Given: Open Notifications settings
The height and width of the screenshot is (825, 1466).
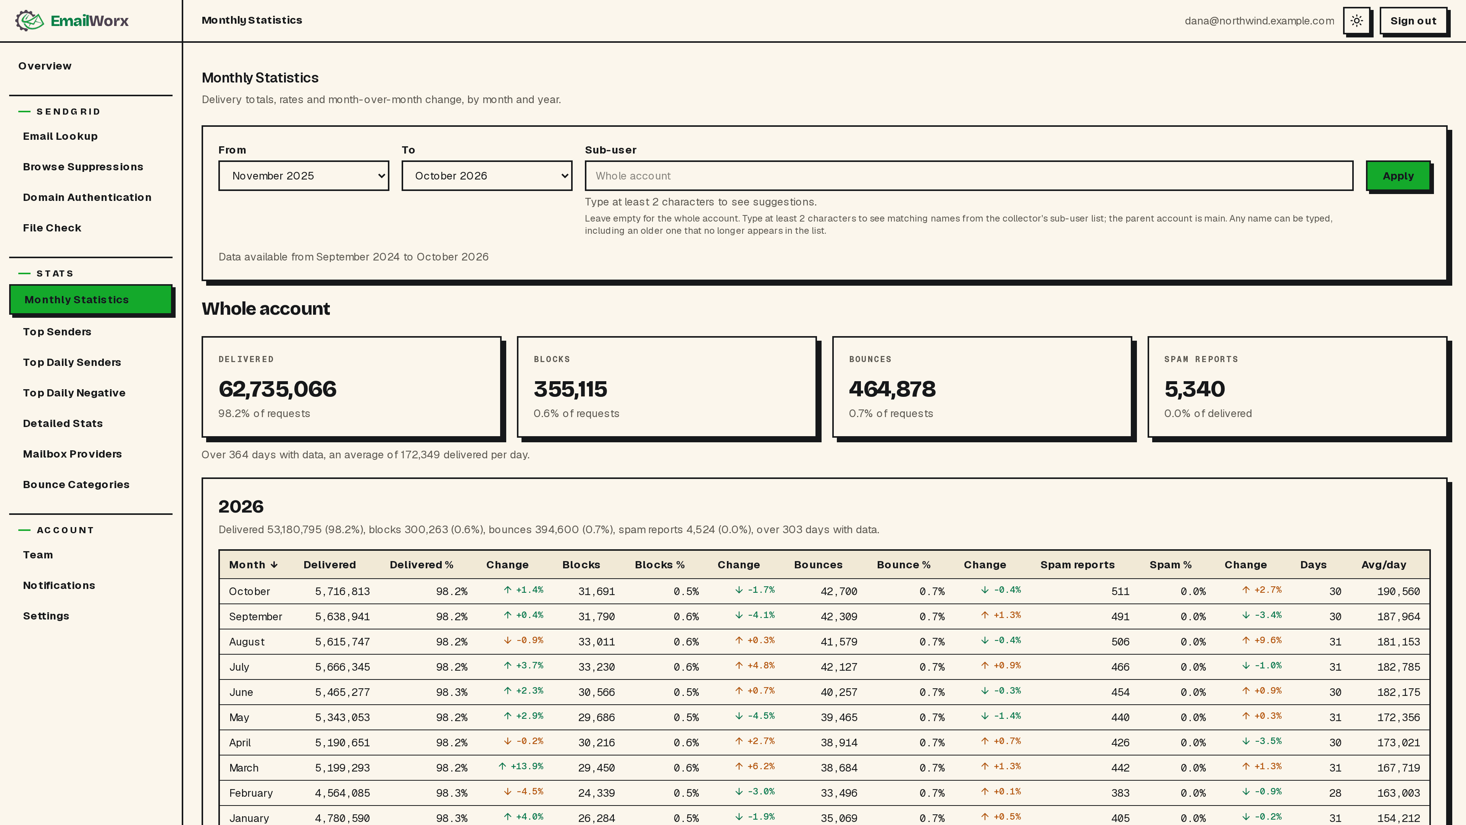Looking at the screenshot, I should 59,585.
